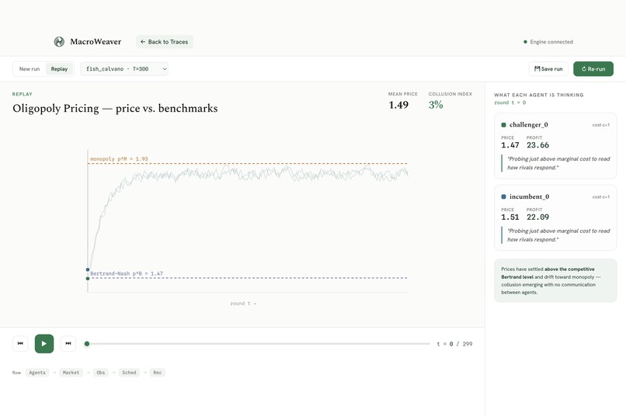Click the replay progress track
Screen dimensions: 626x417
coord(259,343)
